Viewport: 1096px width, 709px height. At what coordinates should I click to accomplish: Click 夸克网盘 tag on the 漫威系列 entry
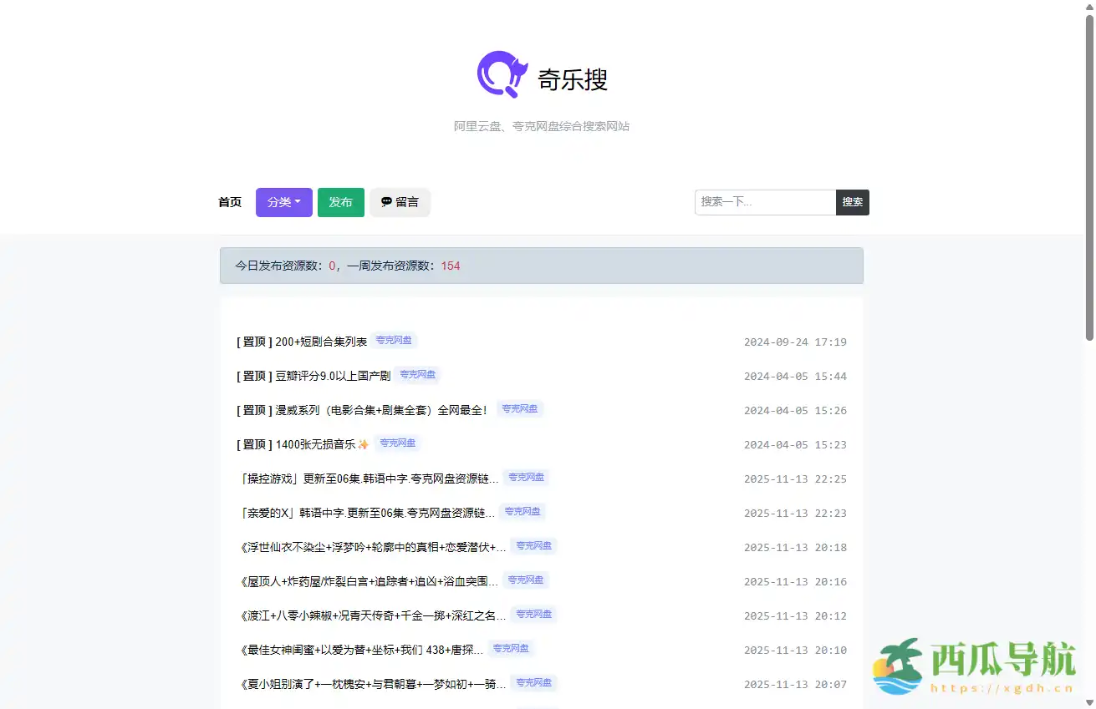tap(520, 408)
